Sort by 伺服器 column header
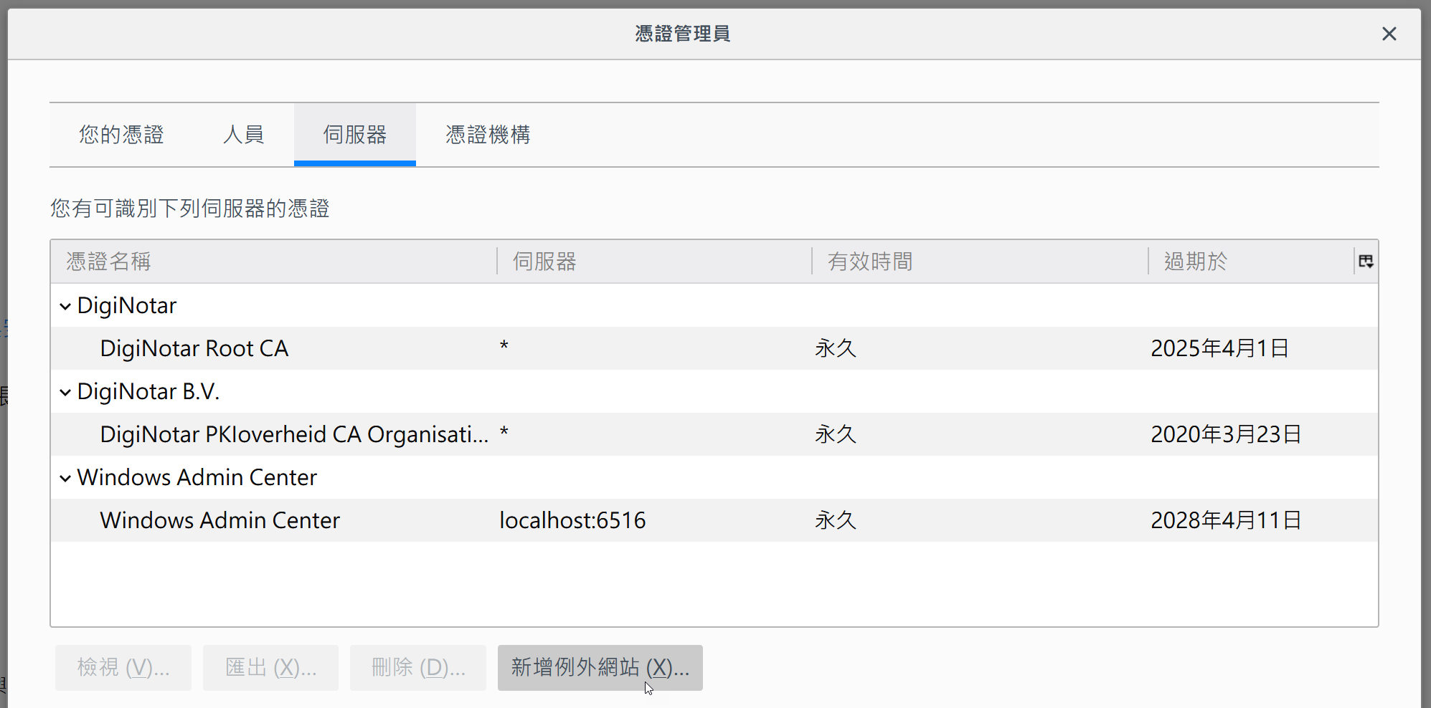Screen dimensions: 1431x708 [x=654, y=262]
